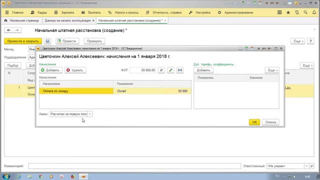Click the open-link icon next to Ответственный field

[311, 166]
